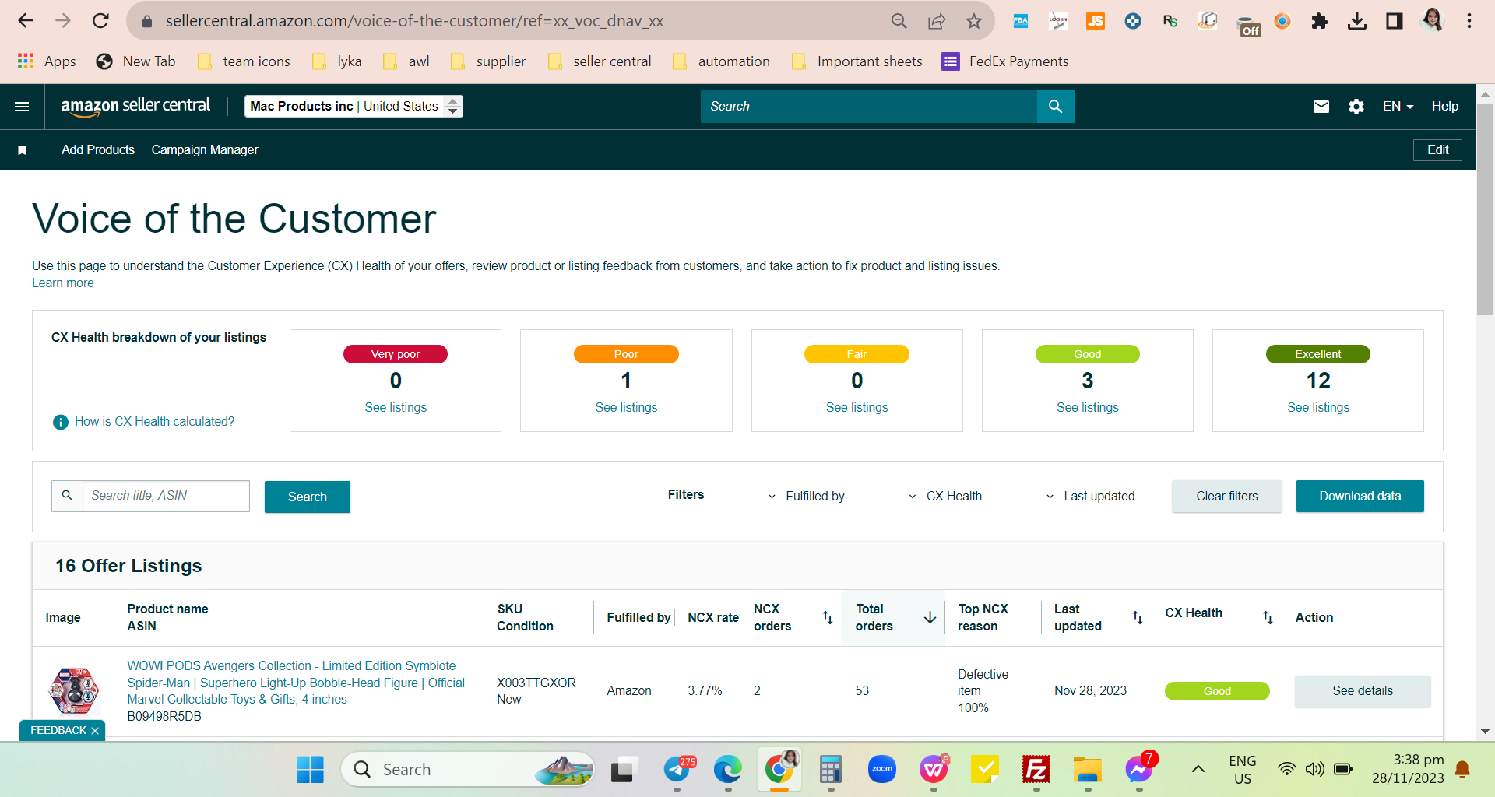Image resolution: width=1495 pixels, height=797 pixels.
Task: Sort by Last updated column
Action: [1138, 618]
